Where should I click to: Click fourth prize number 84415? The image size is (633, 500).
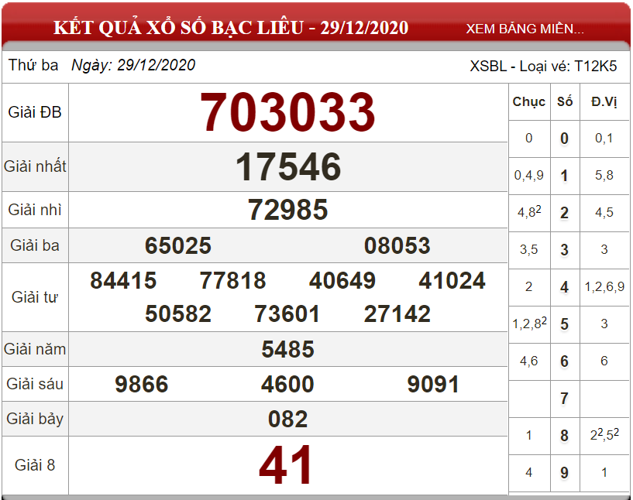123,280
